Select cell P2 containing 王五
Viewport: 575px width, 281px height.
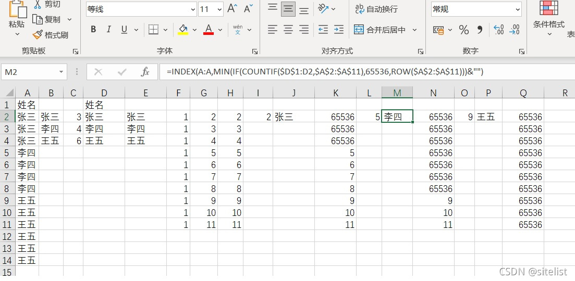tap(488, 117)
